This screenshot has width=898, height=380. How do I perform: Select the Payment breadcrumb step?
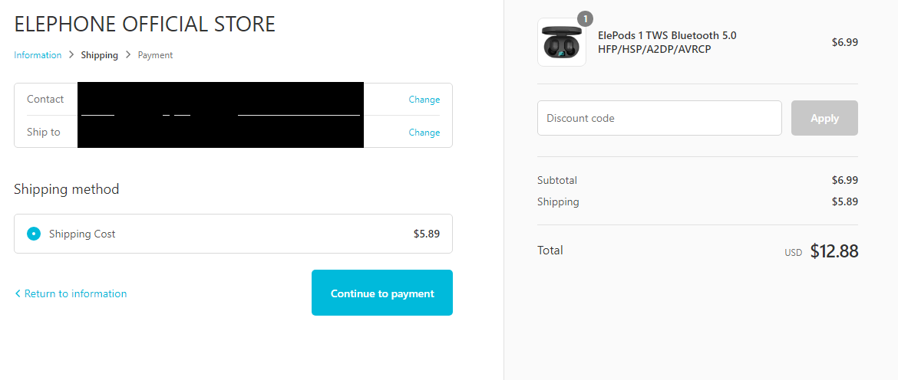(155, 55)
